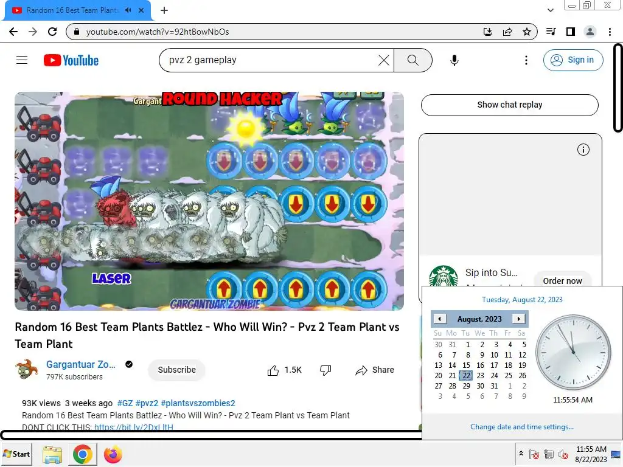Reload the YouTube page
The width and height of the screenshot is (623, 467).
tap(52, 32)
